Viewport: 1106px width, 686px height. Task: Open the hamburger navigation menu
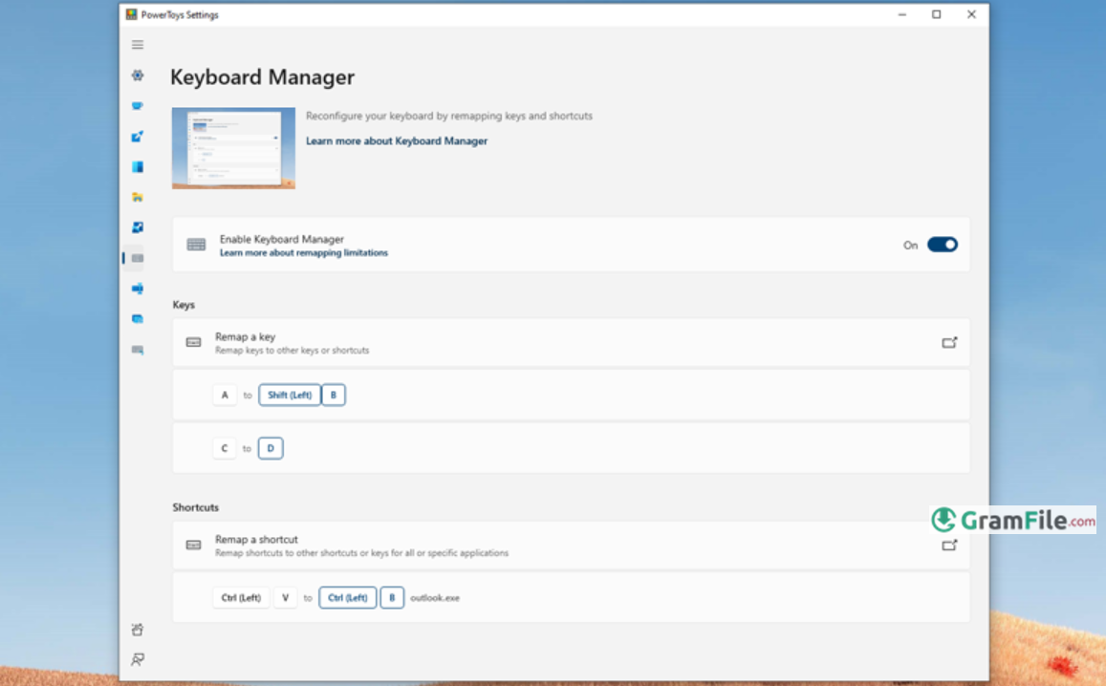click(x=138, y=44)
